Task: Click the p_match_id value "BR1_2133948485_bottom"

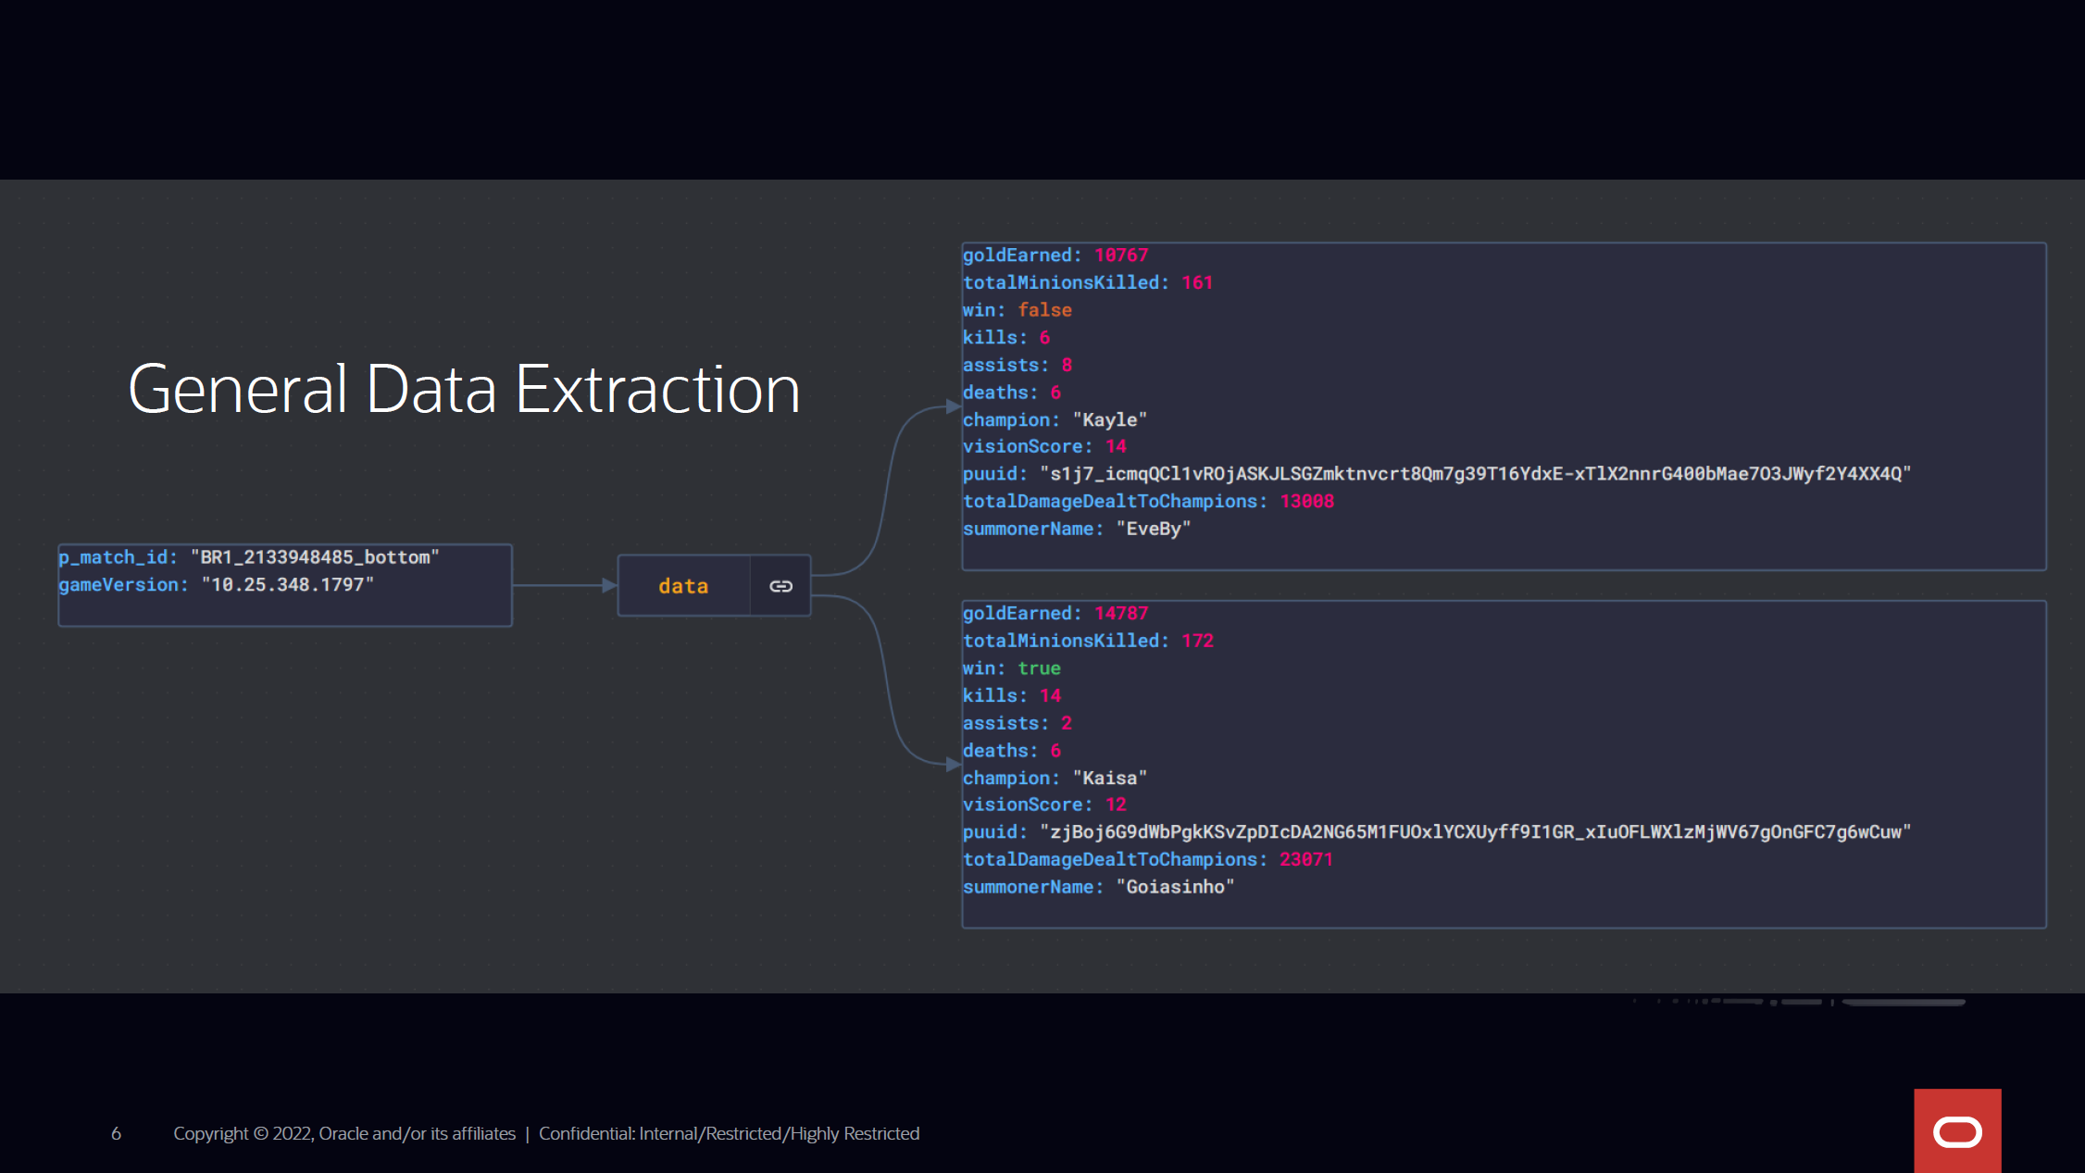Action: pyautogui.click(x=315, y=557)
